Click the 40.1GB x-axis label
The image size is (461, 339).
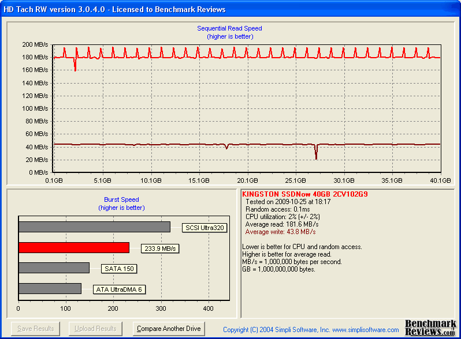click(x=440, y=181)
